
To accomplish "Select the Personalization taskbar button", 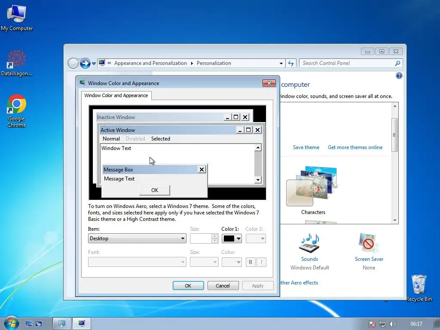I will 82,324.
